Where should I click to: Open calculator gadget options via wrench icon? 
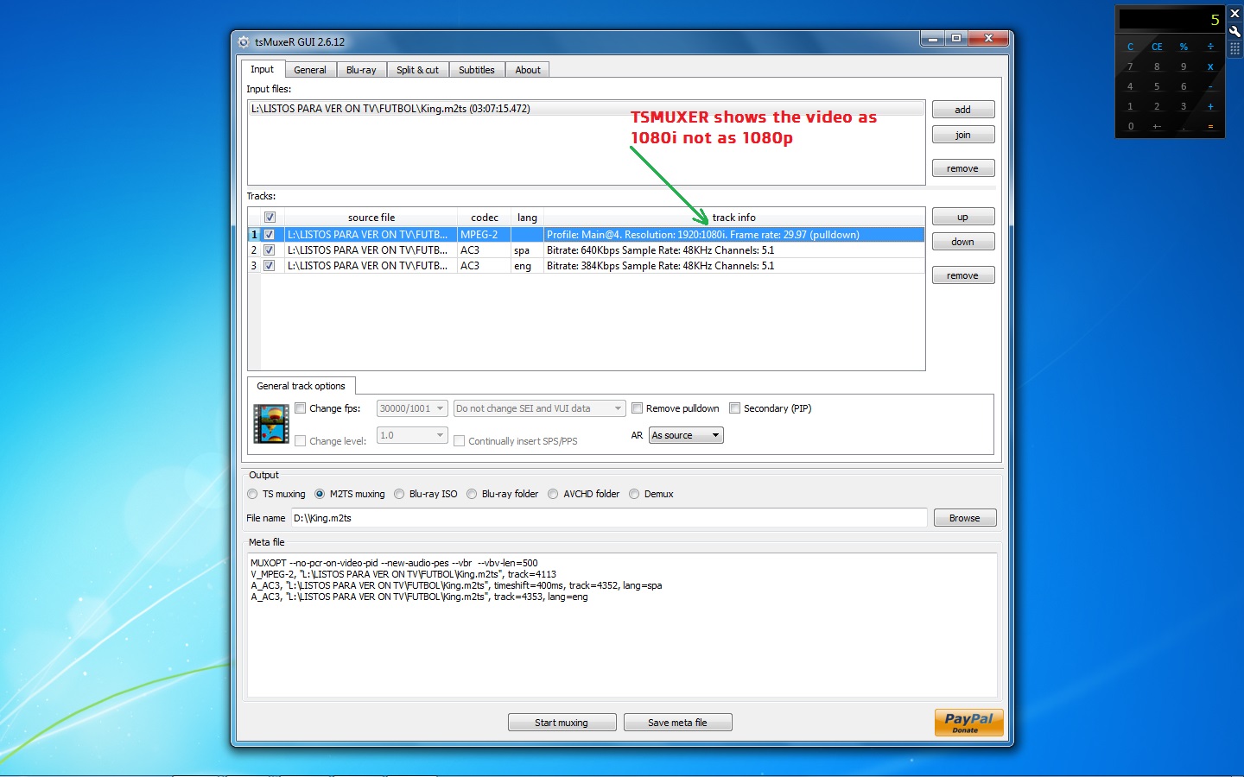[1234, 31]
